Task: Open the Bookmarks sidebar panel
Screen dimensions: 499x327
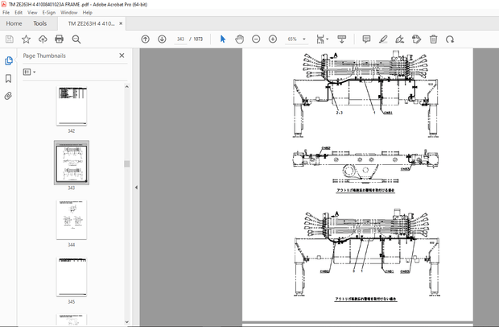Action: coord(9,79)
